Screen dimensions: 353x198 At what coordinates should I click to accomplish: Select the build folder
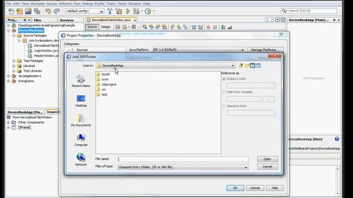point(103,74)
